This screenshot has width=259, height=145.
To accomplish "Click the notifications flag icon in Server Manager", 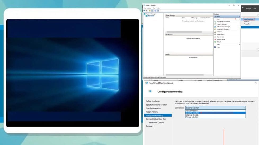I will tap(243, 8).
